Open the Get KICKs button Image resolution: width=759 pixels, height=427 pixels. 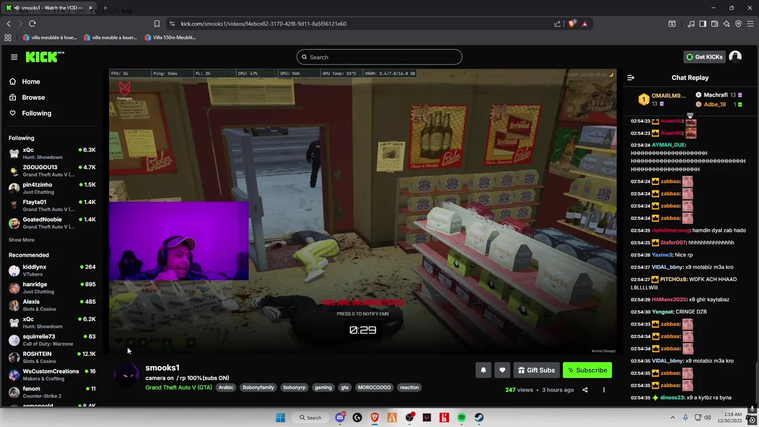pyautogui.click(x=704, y=57)
